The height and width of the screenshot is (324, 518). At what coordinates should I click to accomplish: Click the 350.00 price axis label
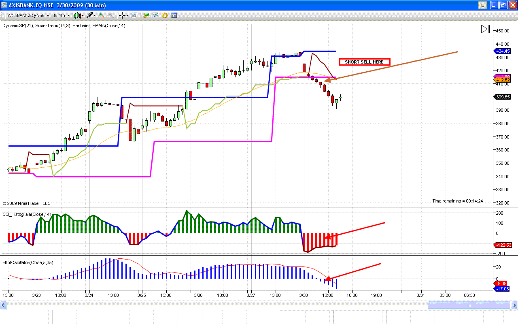[x=503, y=163]
